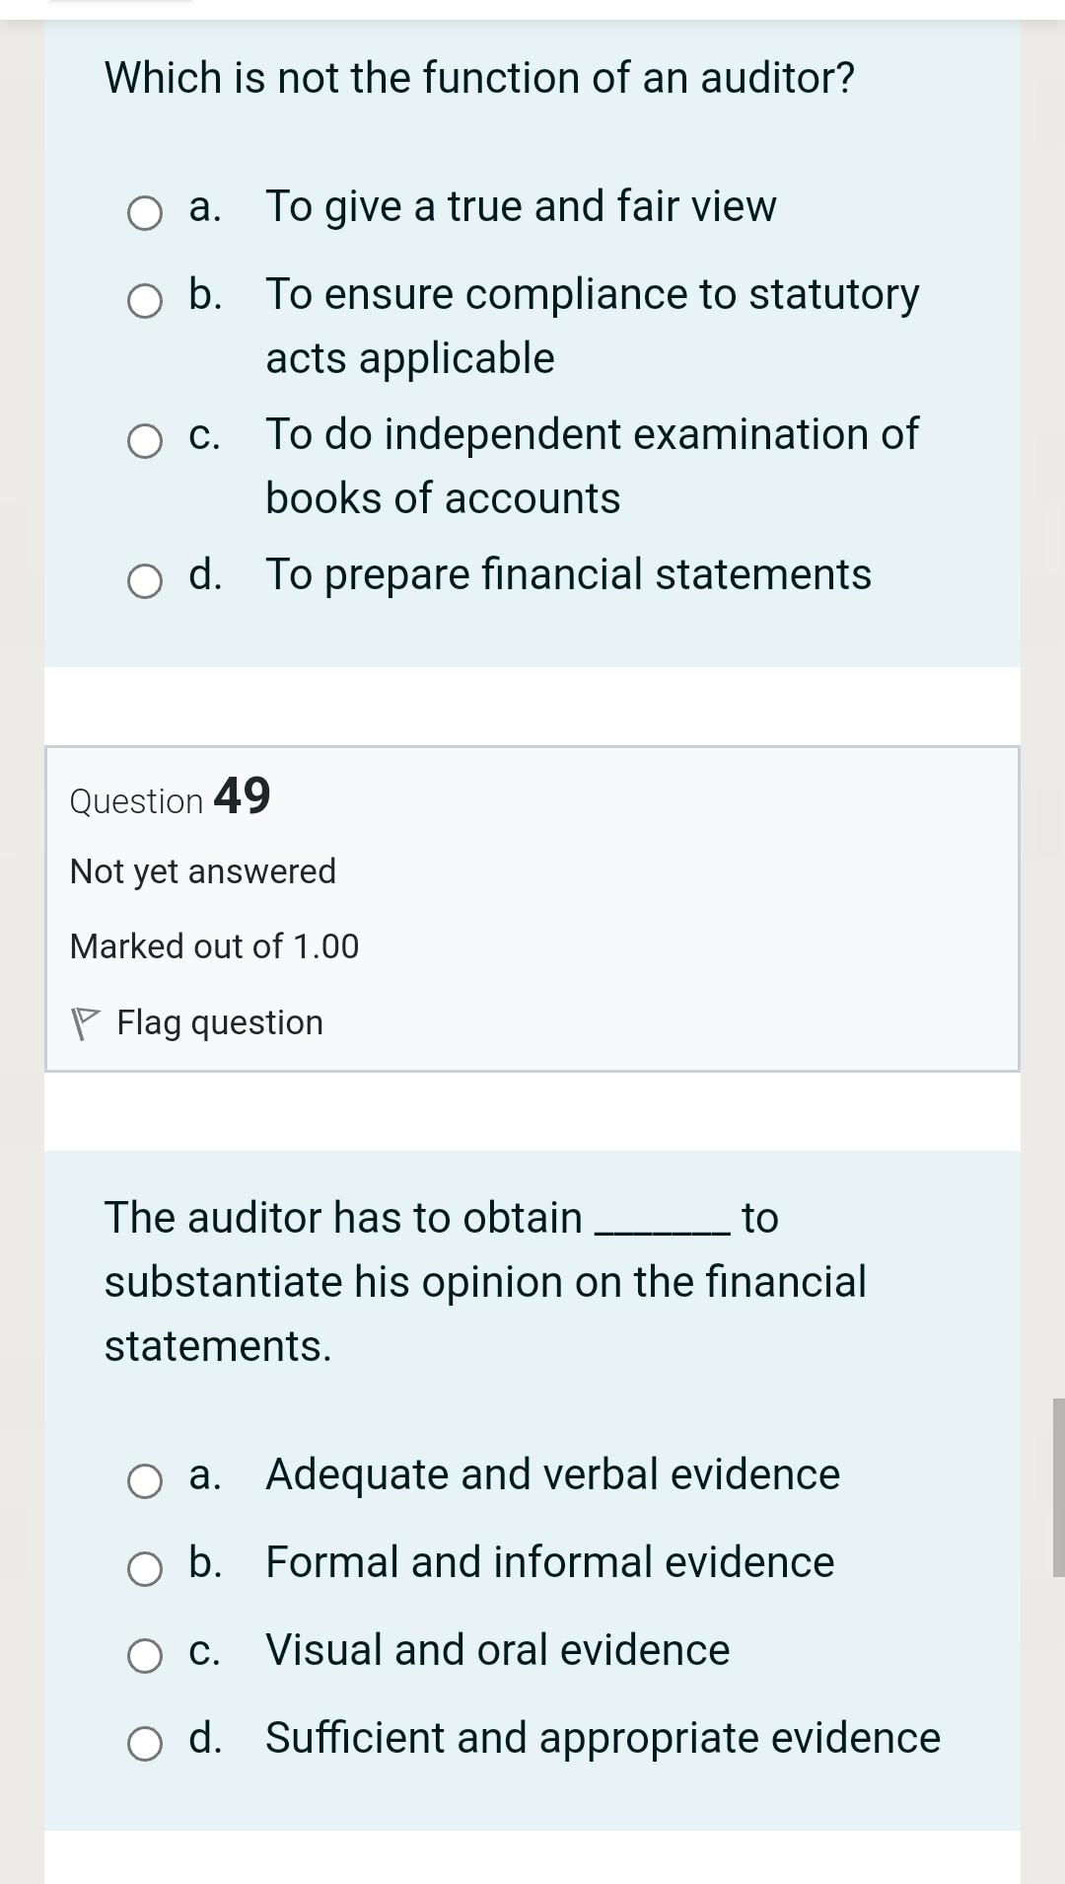Click the flag icon next to Flag question

click(x=87, y=1020)
